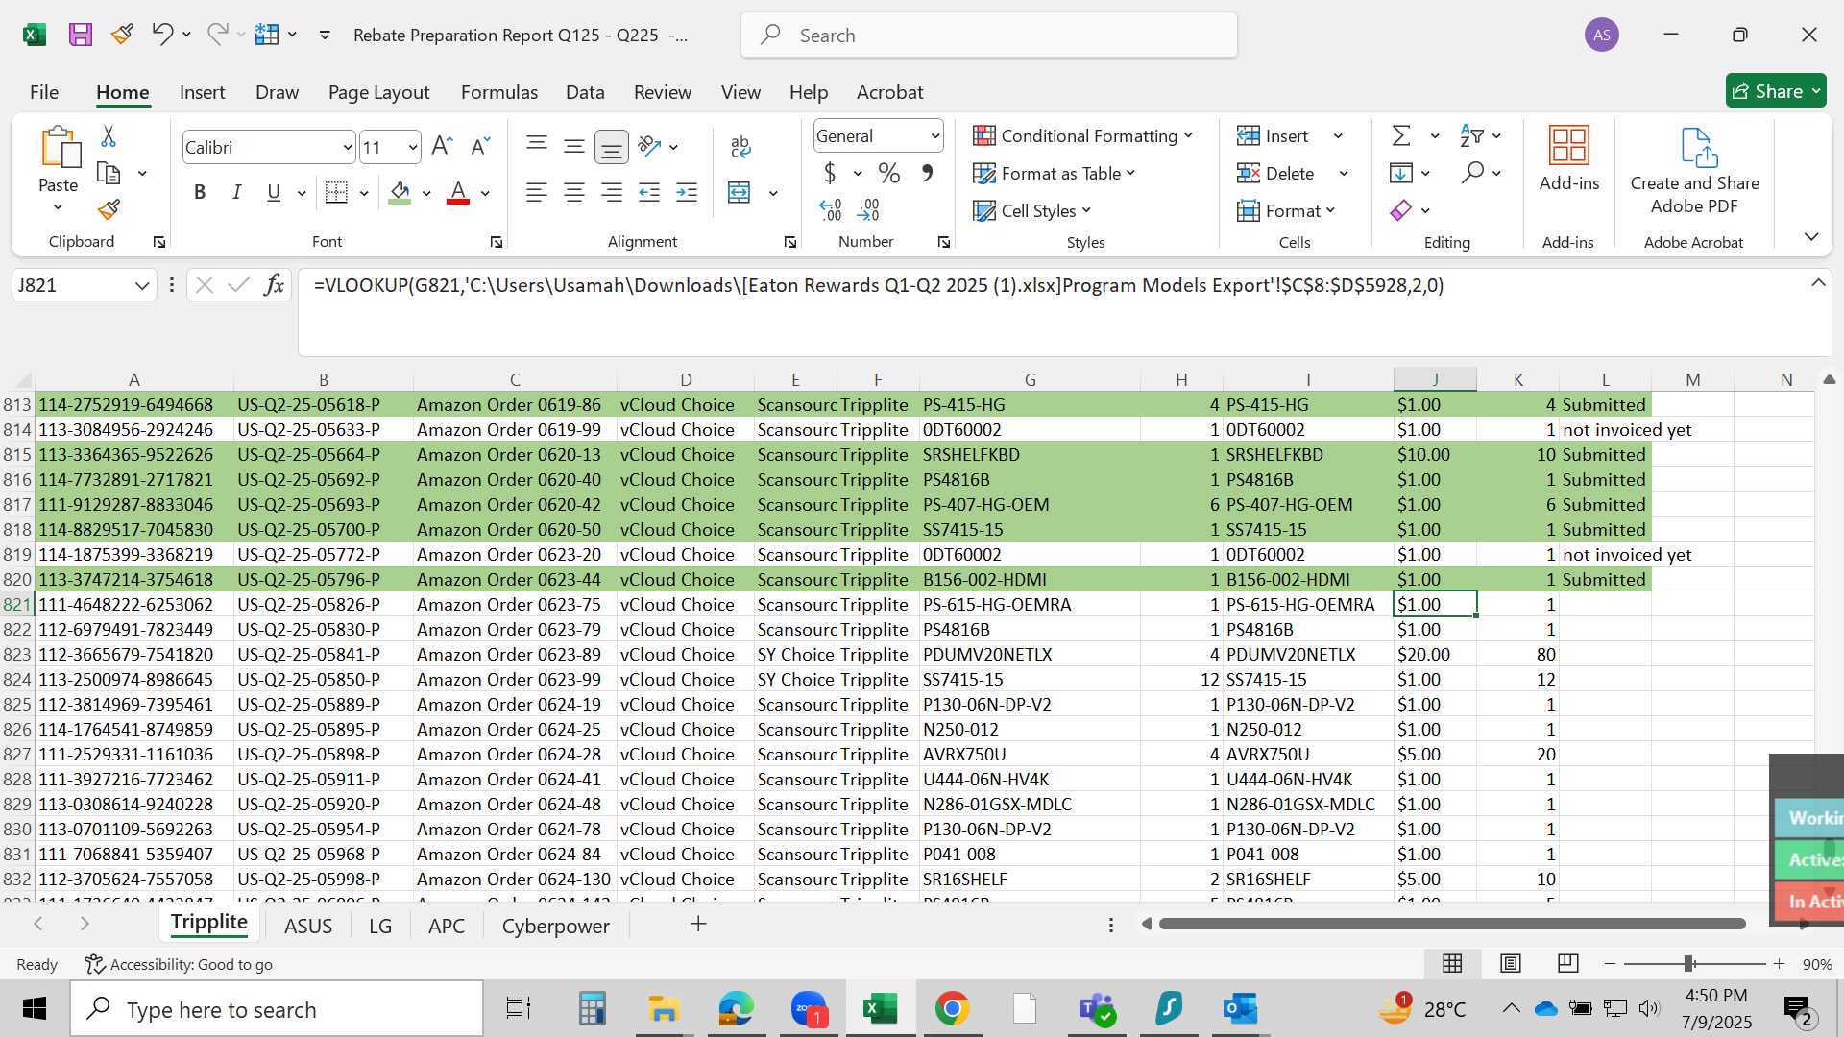Open Sort & Filter icon
This screenshot has height=1037, width=1844.
coord(1471,136)
